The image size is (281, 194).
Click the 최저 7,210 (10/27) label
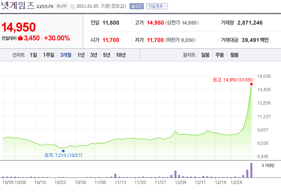[x=63, y=155]
